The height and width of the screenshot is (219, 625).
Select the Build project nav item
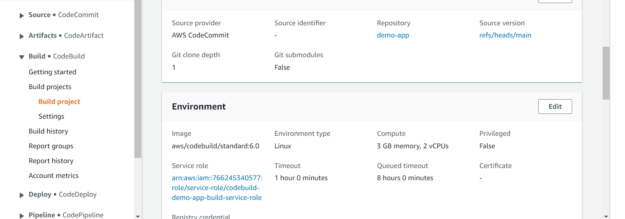pyautogui.click(x=59, y=102)
